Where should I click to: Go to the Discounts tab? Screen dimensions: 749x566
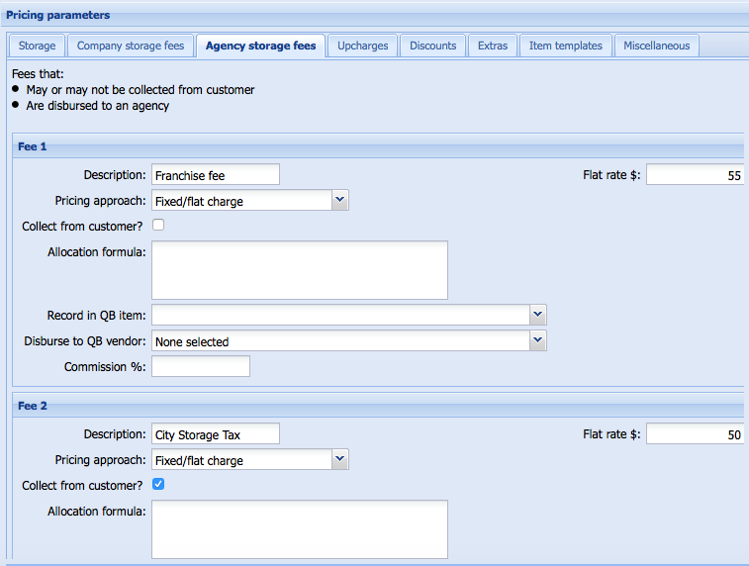tap(432, 46)
